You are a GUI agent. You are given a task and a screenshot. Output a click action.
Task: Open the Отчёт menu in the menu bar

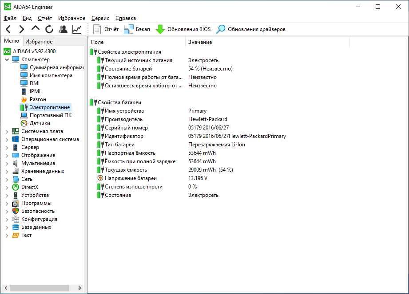(x=44, y=18)
